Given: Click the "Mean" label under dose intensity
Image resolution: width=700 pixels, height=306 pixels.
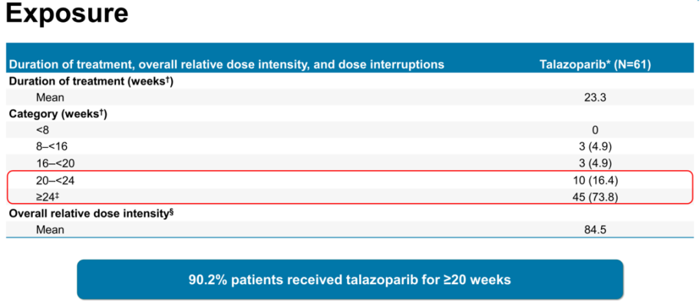Looking at the screenshot, I should (x=49, y=229).
